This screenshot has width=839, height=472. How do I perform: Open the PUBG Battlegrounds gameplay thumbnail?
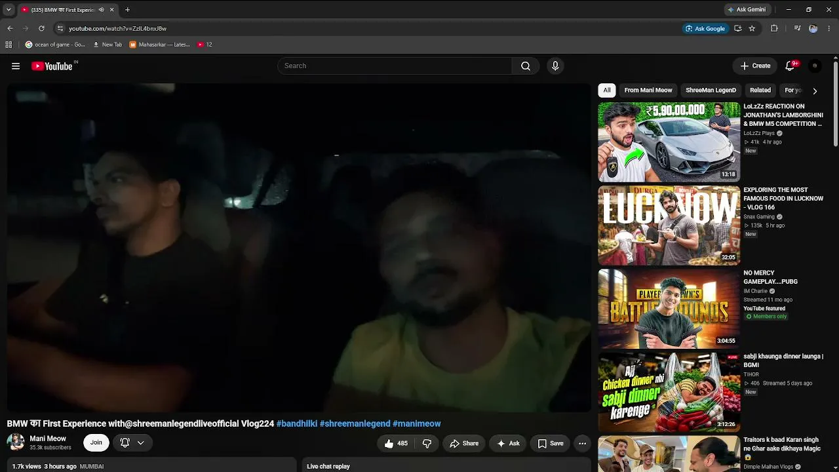point(669,309)
